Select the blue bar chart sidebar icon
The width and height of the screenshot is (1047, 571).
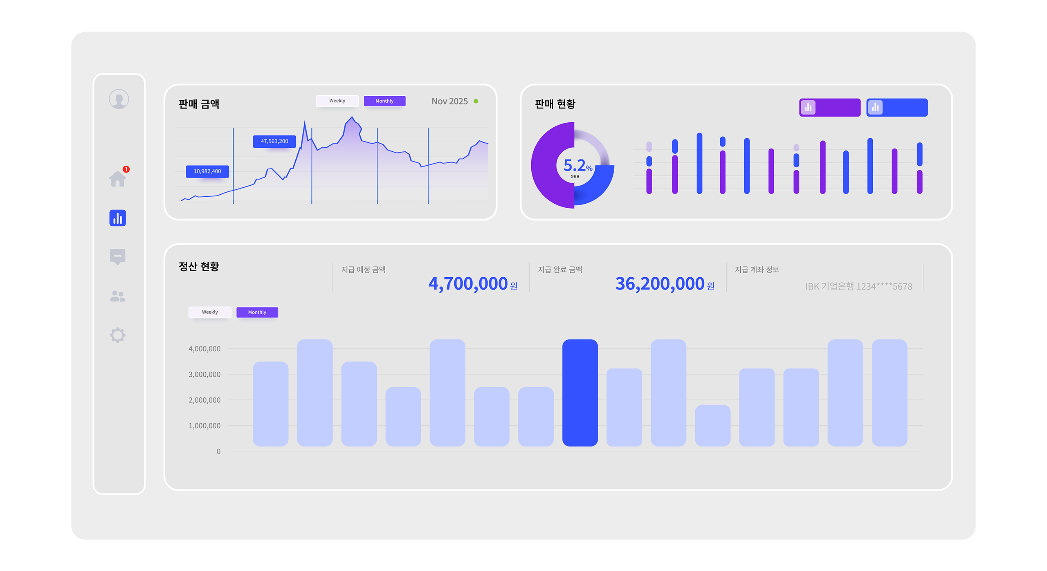point(117,218)
